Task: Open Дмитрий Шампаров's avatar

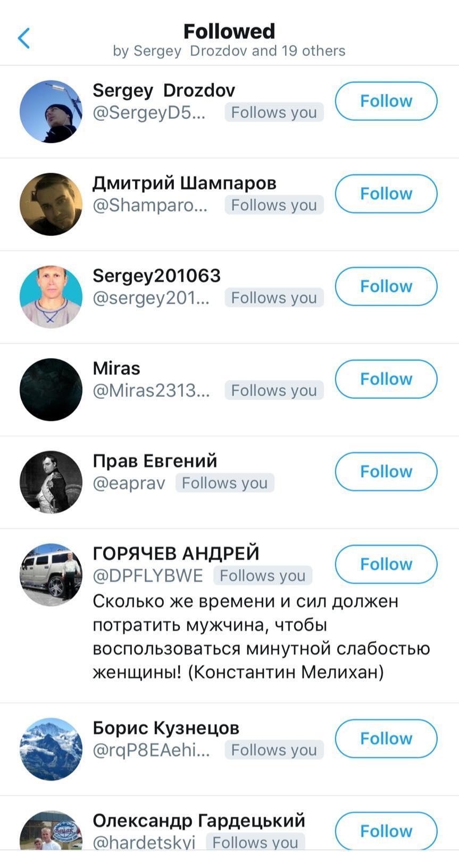Action: pyautogui.click(x=51, y=204)
